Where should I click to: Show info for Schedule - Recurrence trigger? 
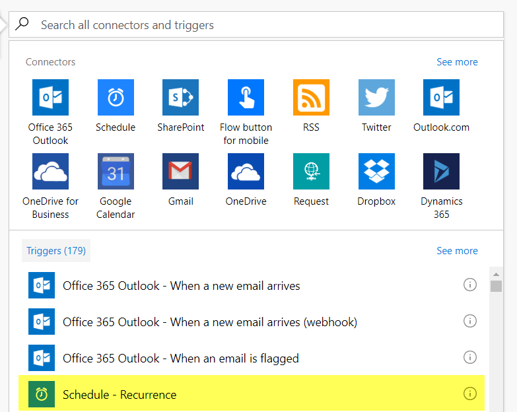[x=470, y=394]
